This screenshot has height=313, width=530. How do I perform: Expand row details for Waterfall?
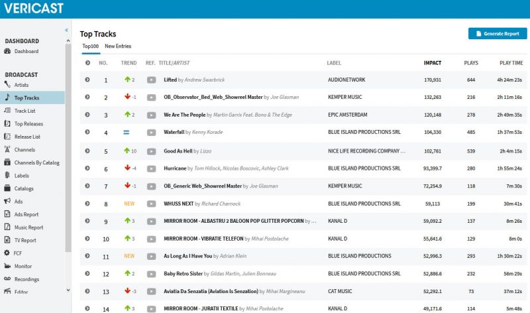tap(87, 132)
